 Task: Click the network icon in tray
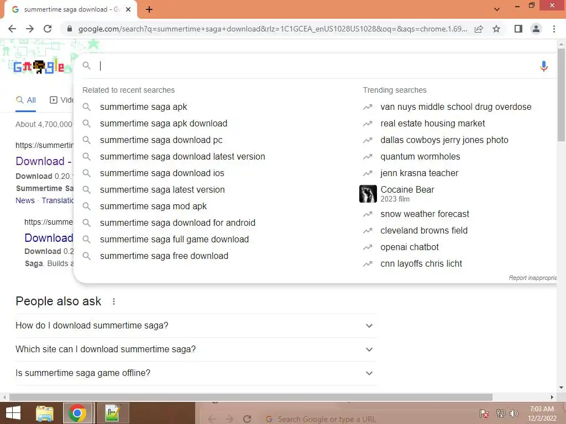tap(500, 414)
